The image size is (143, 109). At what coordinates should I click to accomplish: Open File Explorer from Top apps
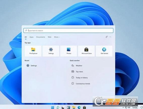click(x=33, y=51)
